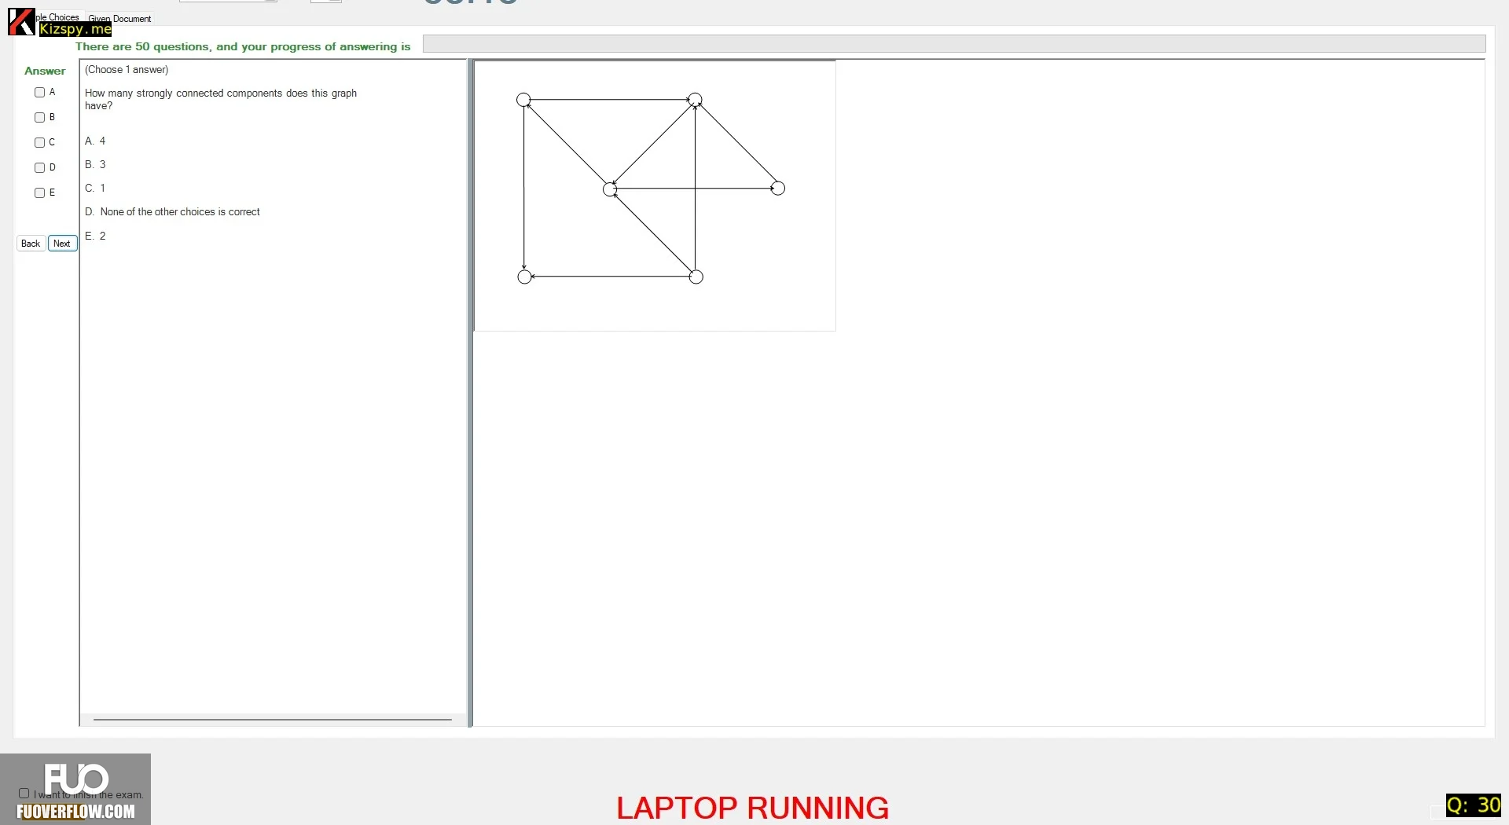Click the answering progress bar

pyautogui.click(x=954, y=44)
